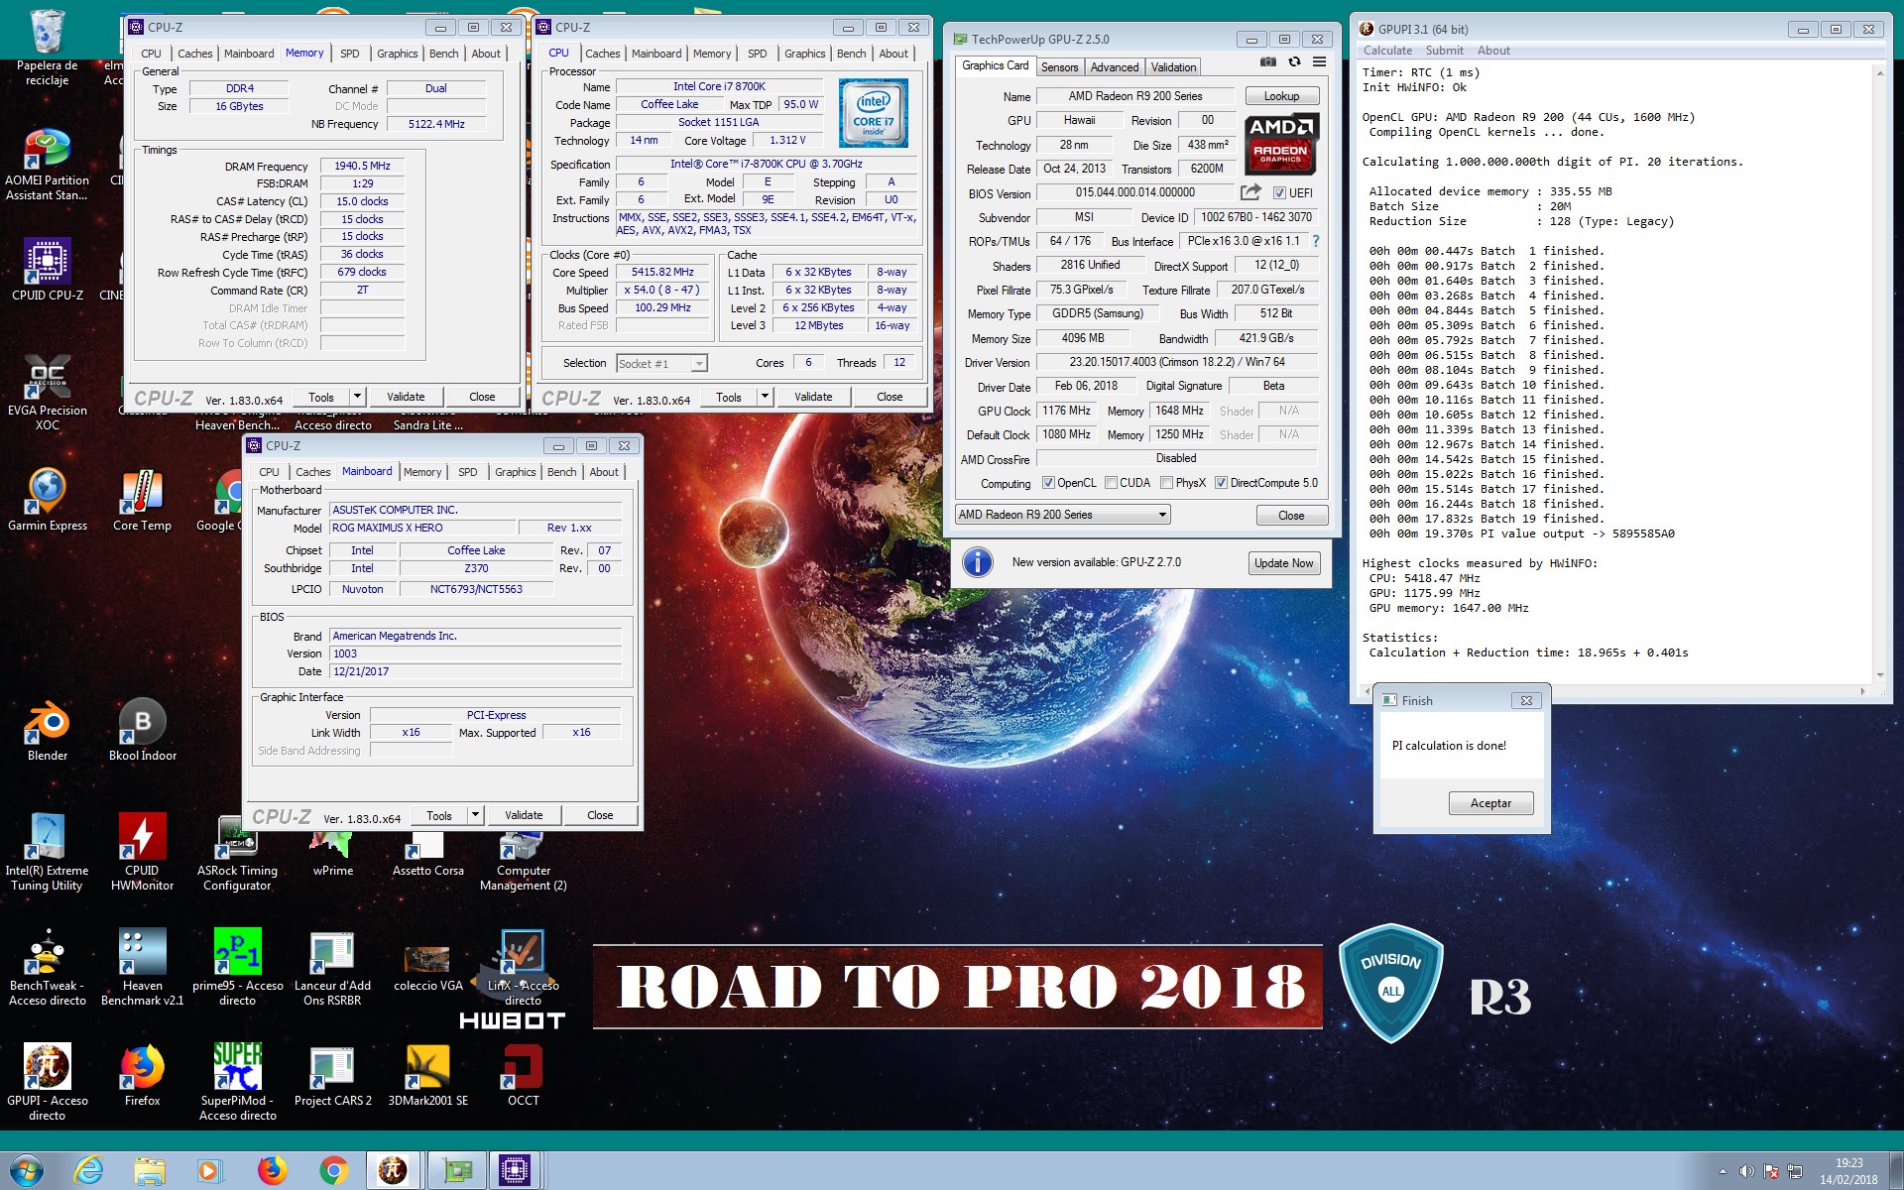Toggle the DirectCompute 5.0 checkbox
This screenshot has height=1190, width=1904.
click(1221, 483)
